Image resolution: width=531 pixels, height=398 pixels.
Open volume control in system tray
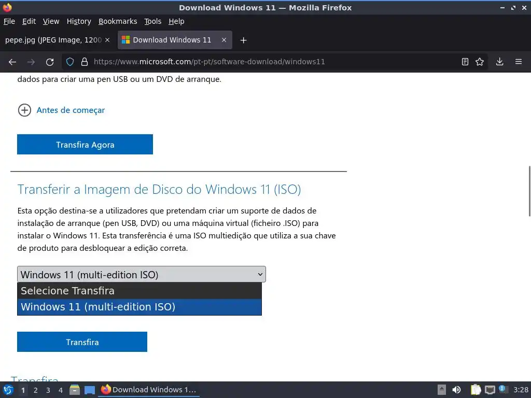pos(456,390)
